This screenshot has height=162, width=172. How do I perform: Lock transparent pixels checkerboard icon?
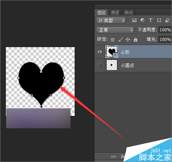pyautogui.click(x=112, y=40)
